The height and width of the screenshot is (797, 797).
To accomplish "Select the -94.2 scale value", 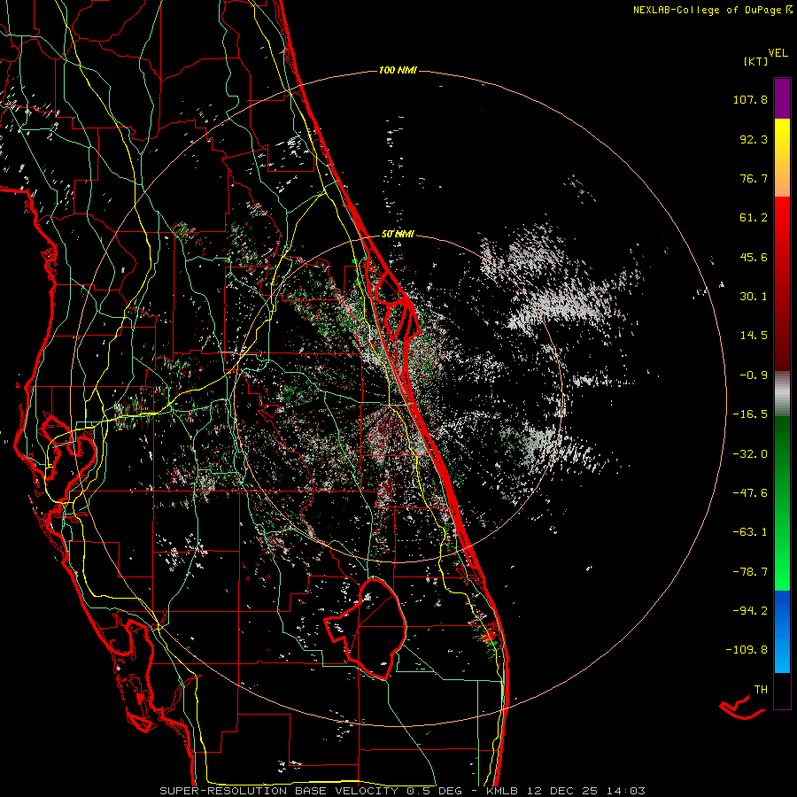I will (x=750, y=610).
